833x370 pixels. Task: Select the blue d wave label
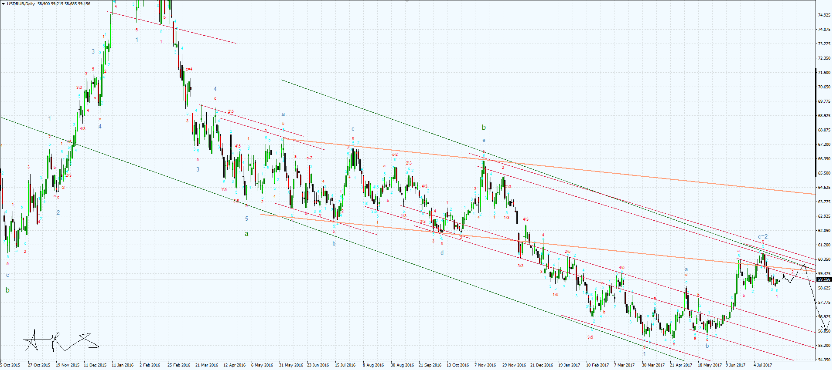click(442, 252)
